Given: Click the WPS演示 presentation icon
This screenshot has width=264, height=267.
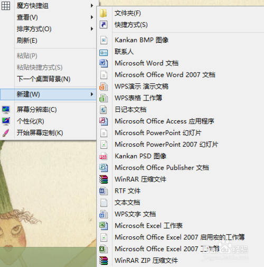Looking at the screenshot, I should pos(103,86).
